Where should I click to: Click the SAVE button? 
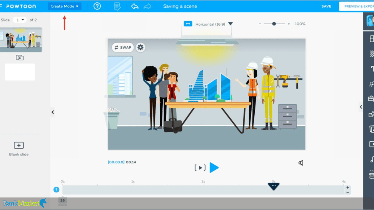coord(326,6)
